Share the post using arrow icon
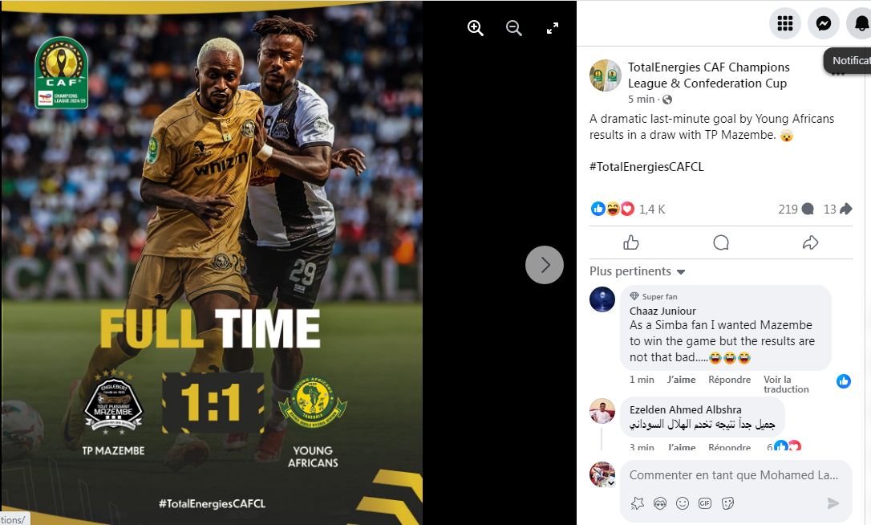871x525 pixels. 811,242
